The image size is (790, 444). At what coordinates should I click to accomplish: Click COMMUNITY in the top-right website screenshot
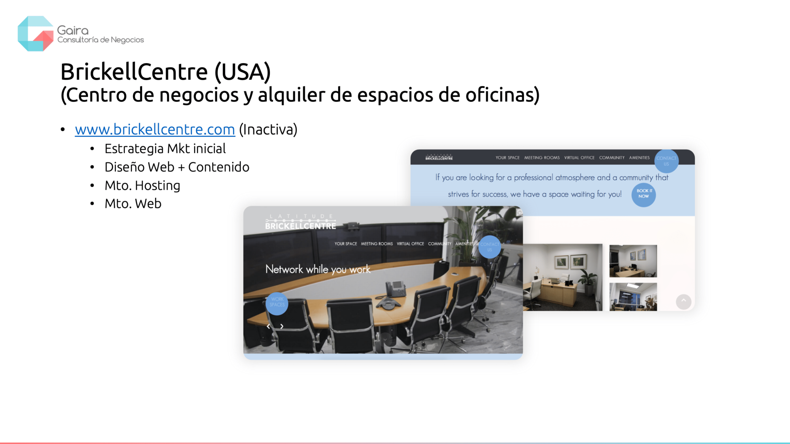coord(612,158)
